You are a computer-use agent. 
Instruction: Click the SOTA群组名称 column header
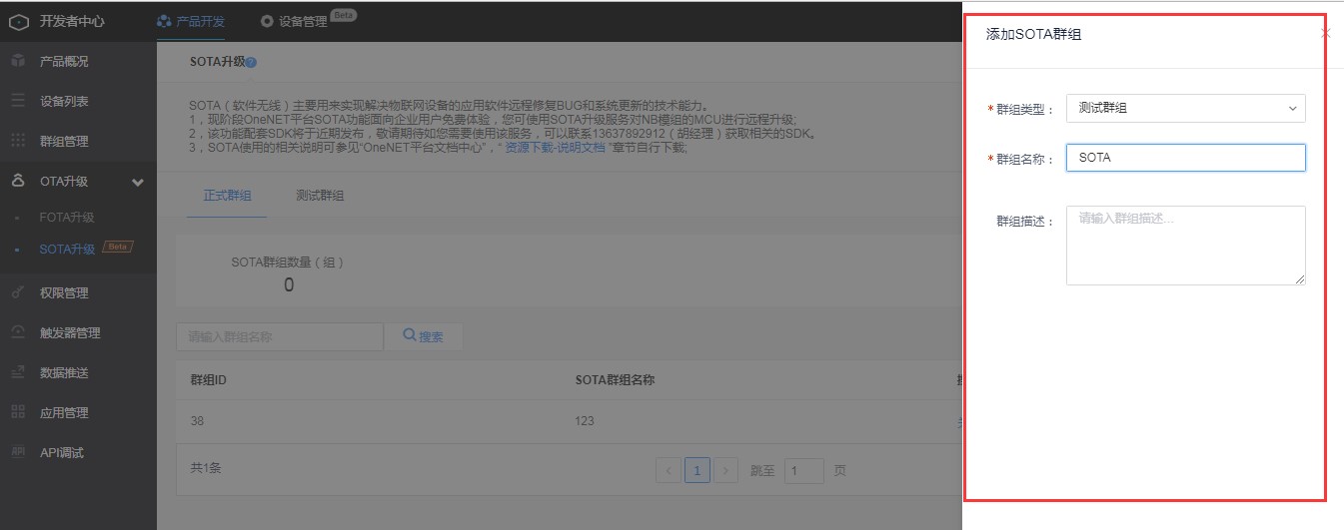point(615,380)
